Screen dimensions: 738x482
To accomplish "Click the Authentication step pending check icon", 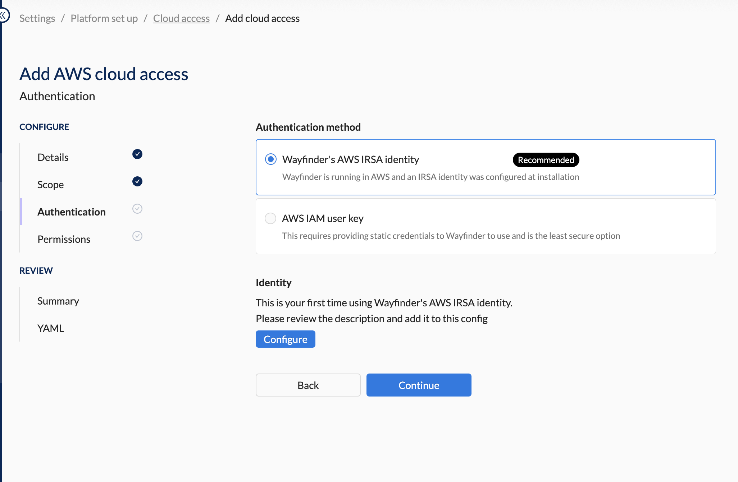I will [x=137, y=209].
